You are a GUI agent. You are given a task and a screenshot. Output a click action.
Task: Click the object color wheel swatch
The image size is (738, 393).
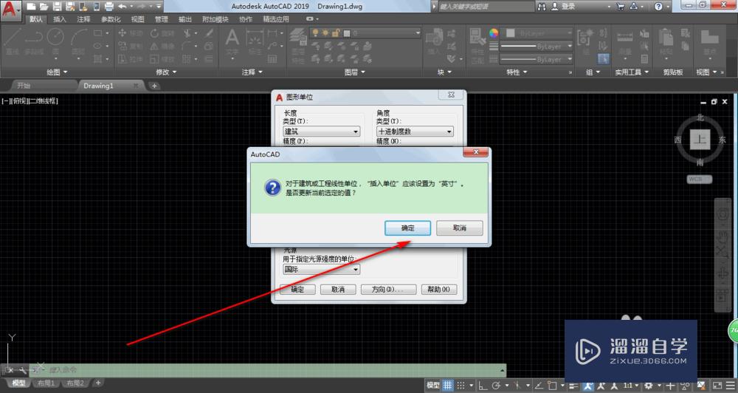[493, 33]
